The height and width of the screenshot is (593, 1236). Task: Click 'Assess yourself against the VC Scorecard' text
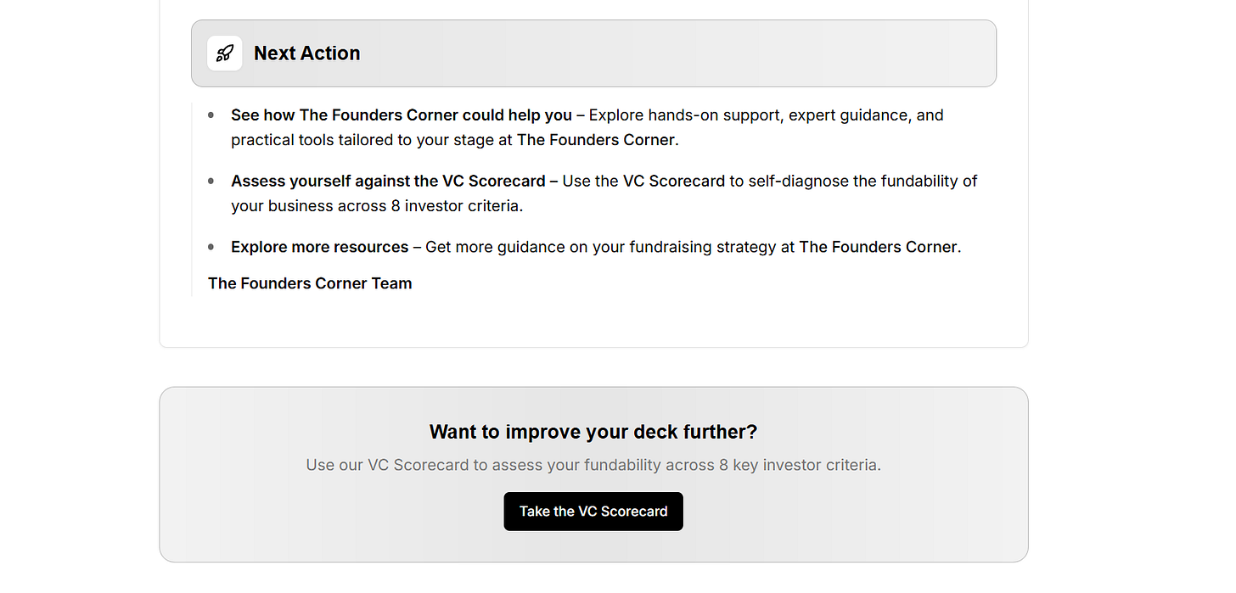(388, 181)
